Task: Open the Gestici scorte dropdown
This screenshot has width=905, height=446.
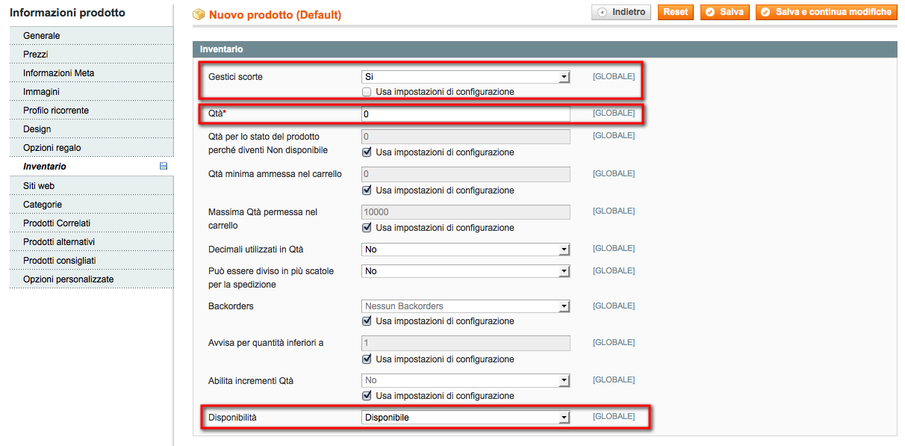Action: [466, 77]
